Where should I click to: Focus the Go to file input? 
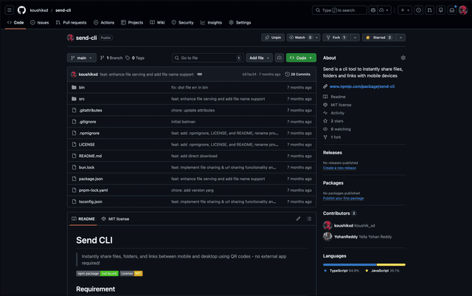[x=208, y=58]
